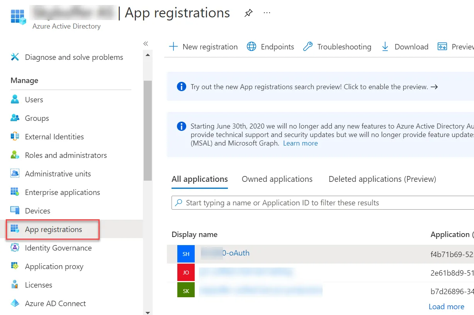The image size is (474, 315).
Task: Open the Azure AD Connect diamond icon
Action: click(15, 303)
